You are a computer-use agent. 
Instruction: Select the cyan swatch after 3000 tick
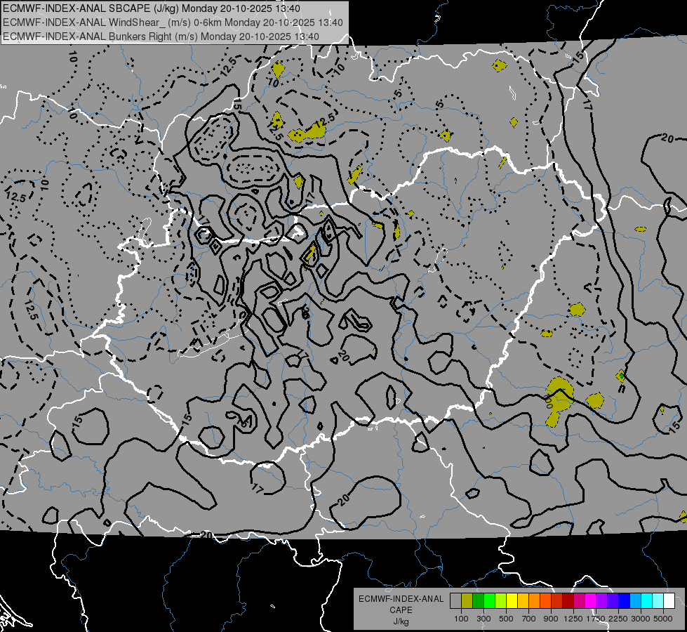(x=647, y=601)
